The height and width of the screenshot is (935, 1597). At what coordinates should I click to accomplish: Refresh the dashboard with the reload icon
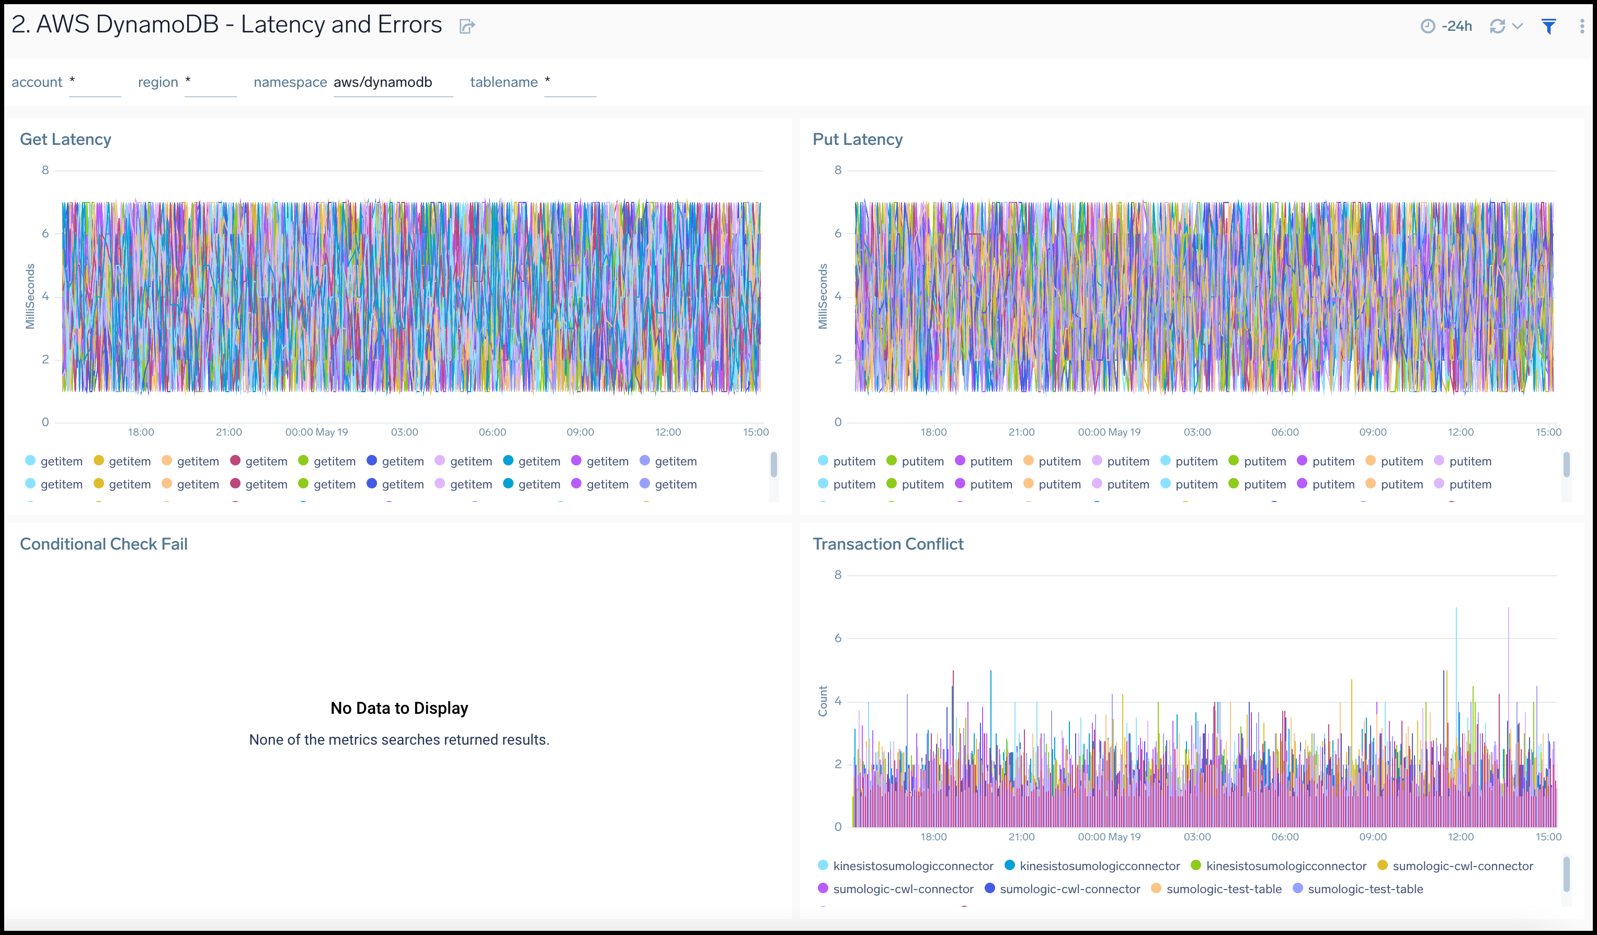point(1497,26)
